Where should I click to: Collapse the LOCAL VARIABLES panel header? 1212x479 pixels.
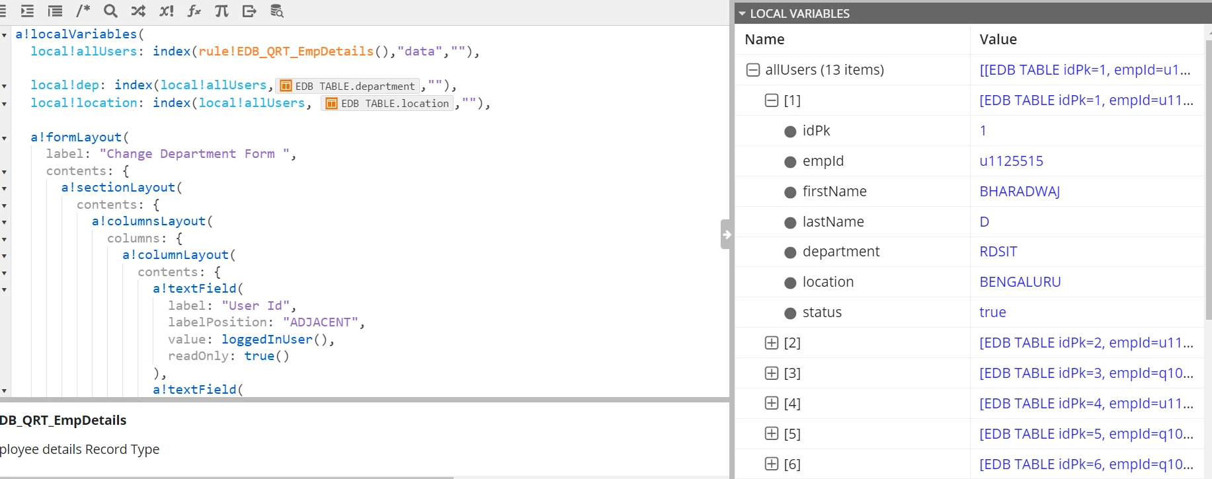click(743, 13)
